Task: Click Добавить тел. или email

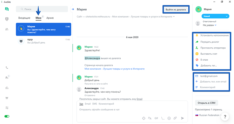Action: tap(211, 81)
